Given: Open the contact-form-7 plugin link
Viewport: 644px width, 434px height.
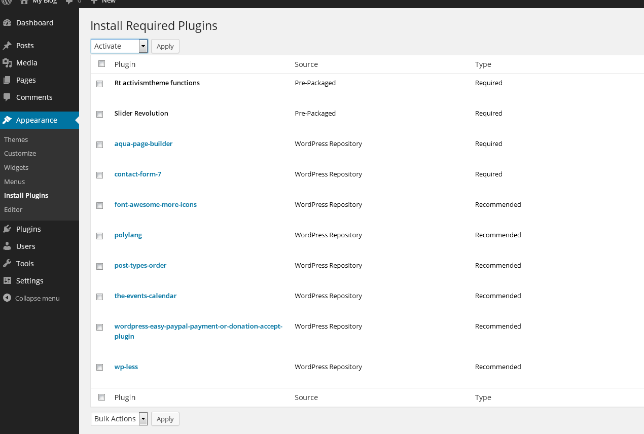Looking at the screenshot, I should pyautogui.click(x=138, y=174).
